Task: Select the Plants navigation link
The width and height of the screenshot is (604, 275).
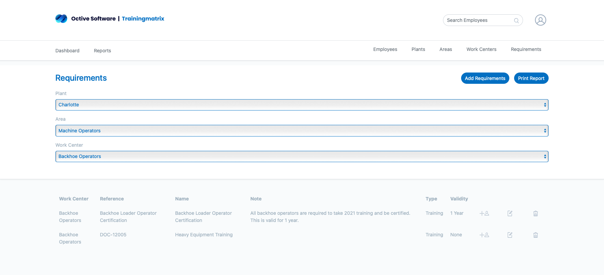Action: click(418, 49)
